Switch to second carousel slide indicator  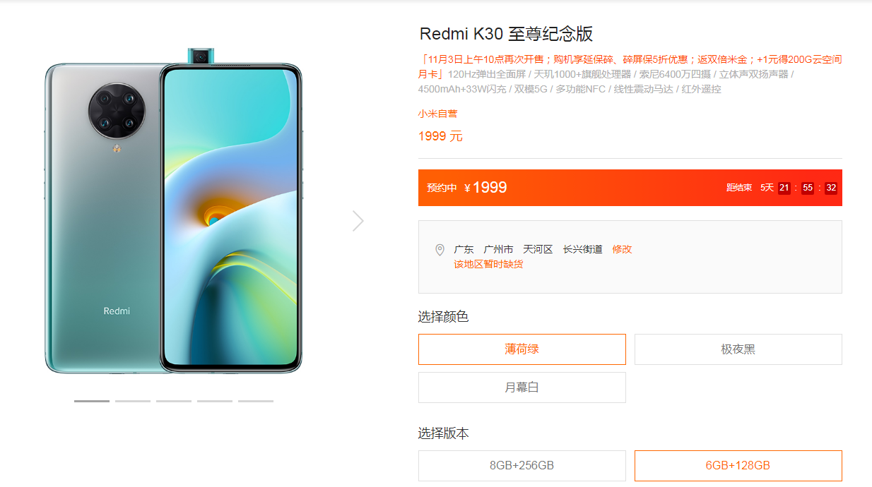tap(133, 401)
